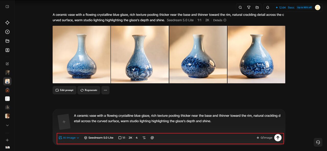Click the Regenerate button
This screenshot has height=151, width=327.
89,90
